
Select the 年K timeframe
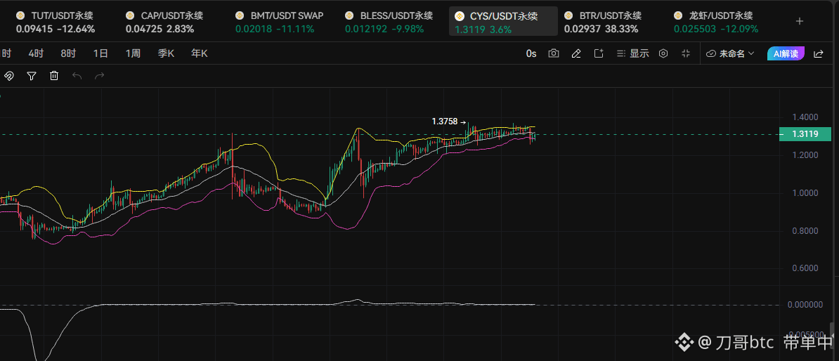tap(200, 53)
